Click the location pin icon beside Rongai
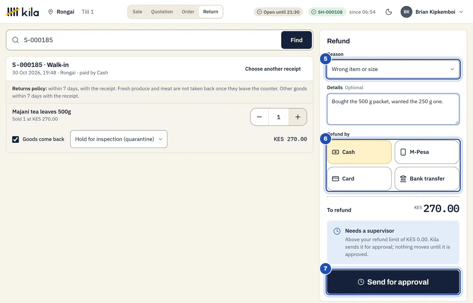Image resolution: width=473 pixels, height=303 pixels. point(51,12)
